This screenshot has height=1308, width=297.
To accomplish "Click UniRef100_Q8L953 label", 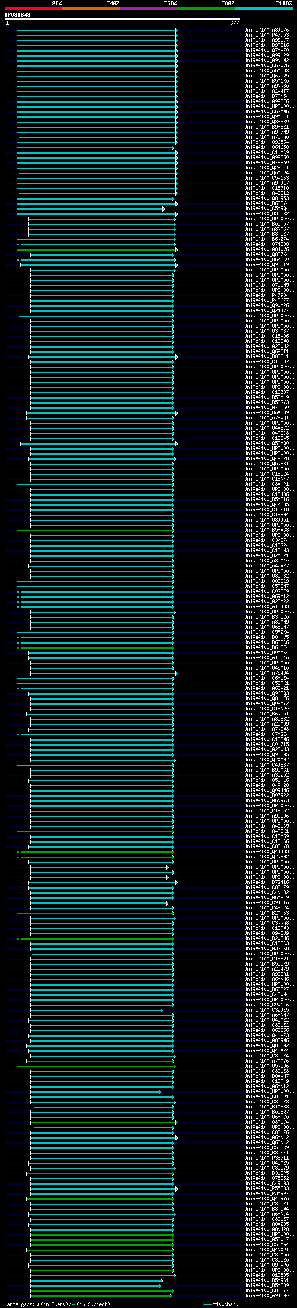I will 266,199.
